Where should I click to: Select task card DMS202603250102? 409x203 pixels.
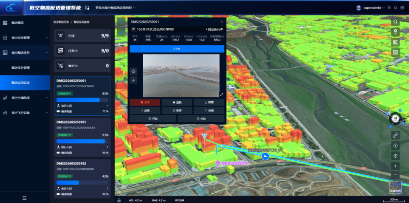[x=82, y=178]
